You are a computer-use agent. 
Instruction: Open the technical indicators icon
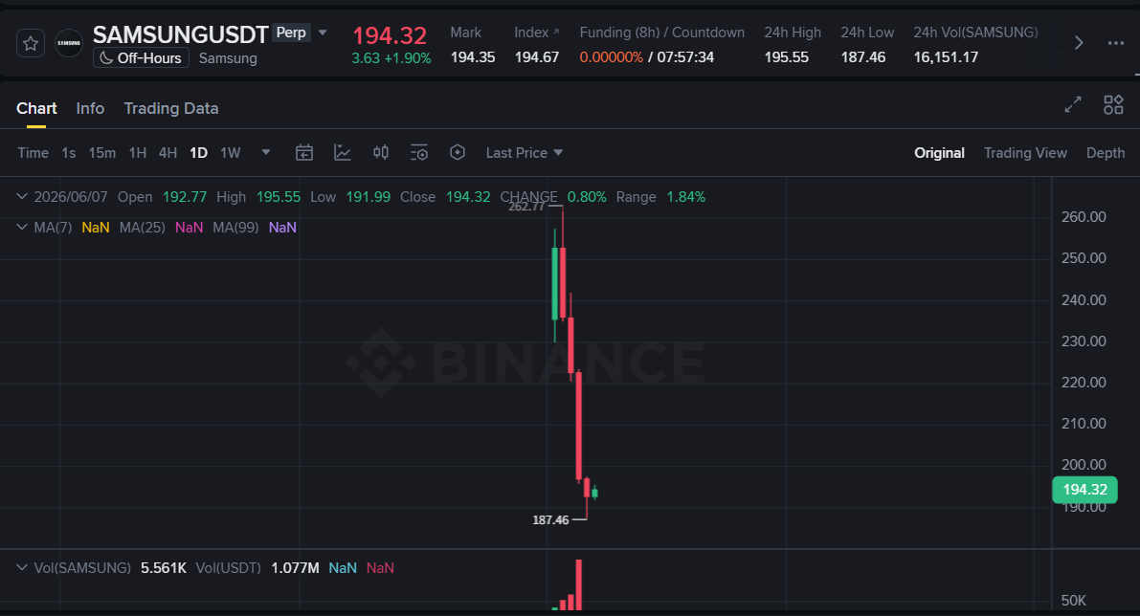(343, 152)
